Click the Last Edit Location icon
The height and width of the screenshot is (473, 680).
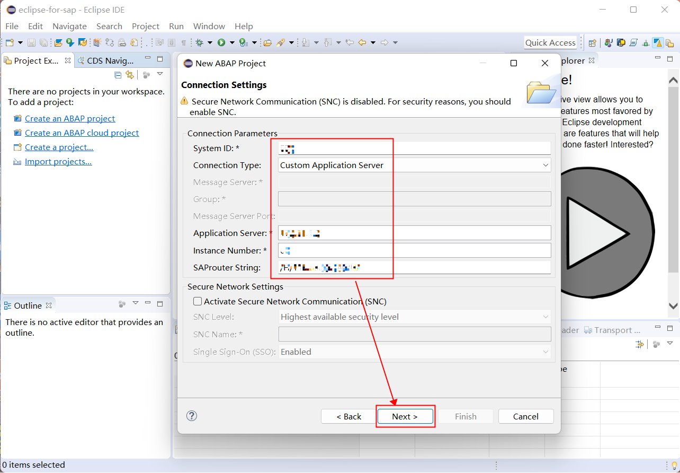click(x=349, y=42)
